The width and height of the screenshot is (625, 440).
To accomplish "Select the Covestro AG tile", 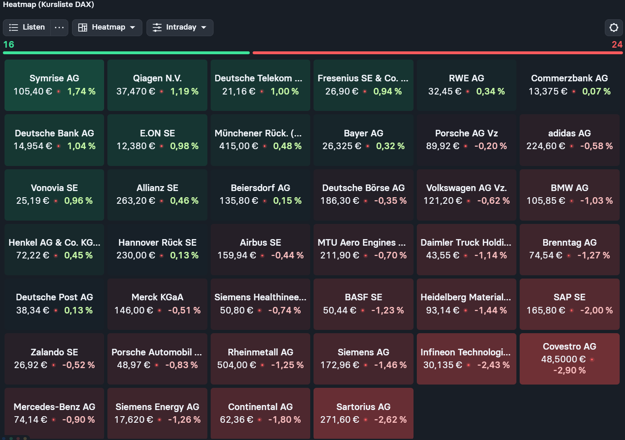I will 569,359.
